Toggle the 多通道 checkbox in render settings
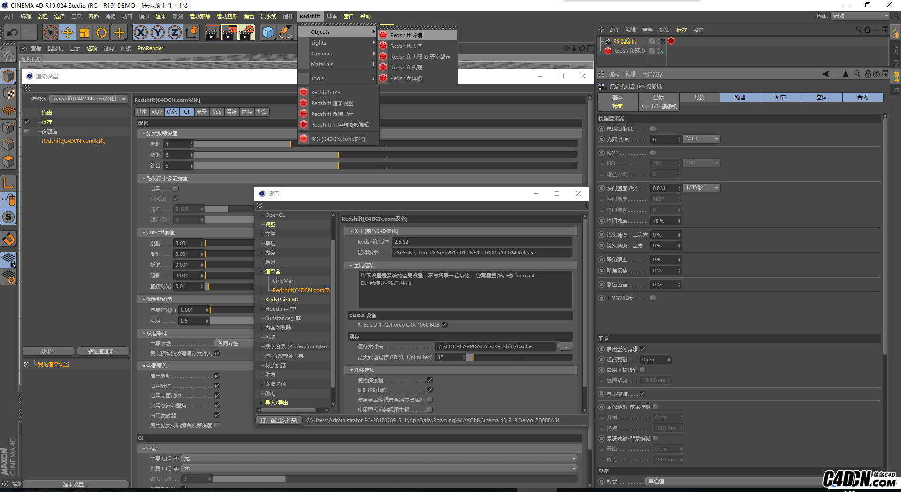 coord(27,131)
